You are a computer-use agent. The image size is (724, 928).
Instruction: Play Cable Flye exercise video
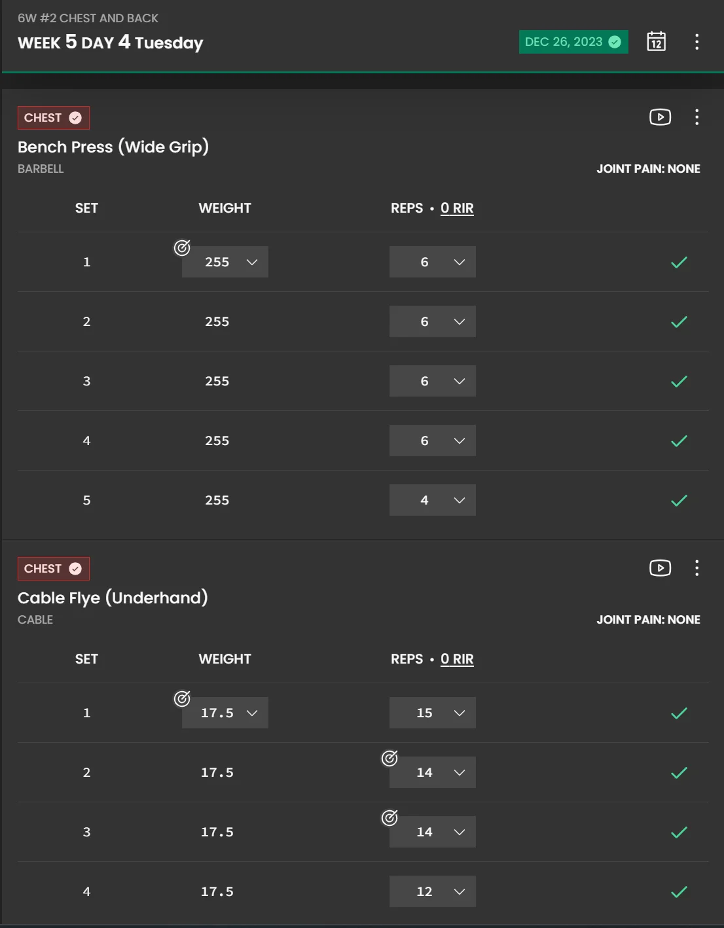[x=660, y=568]
